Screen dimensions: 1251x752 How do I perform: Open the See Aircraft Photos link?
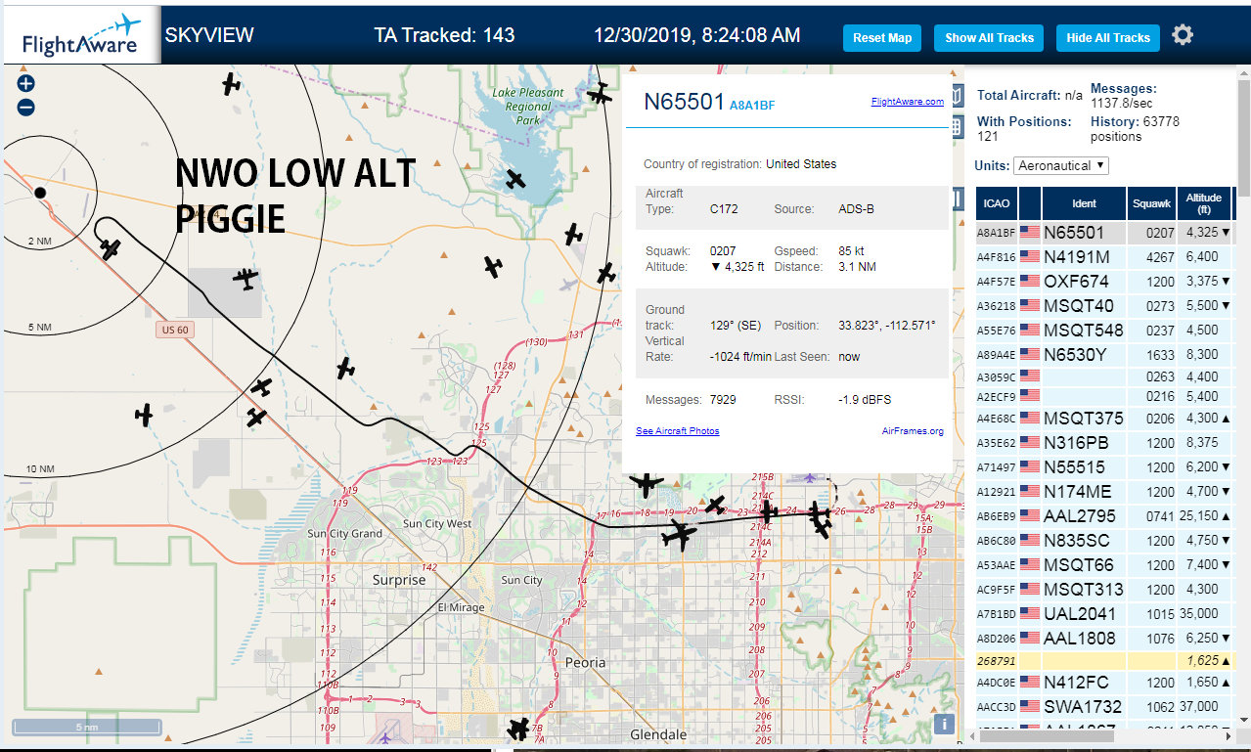click(x=677, y=430)
